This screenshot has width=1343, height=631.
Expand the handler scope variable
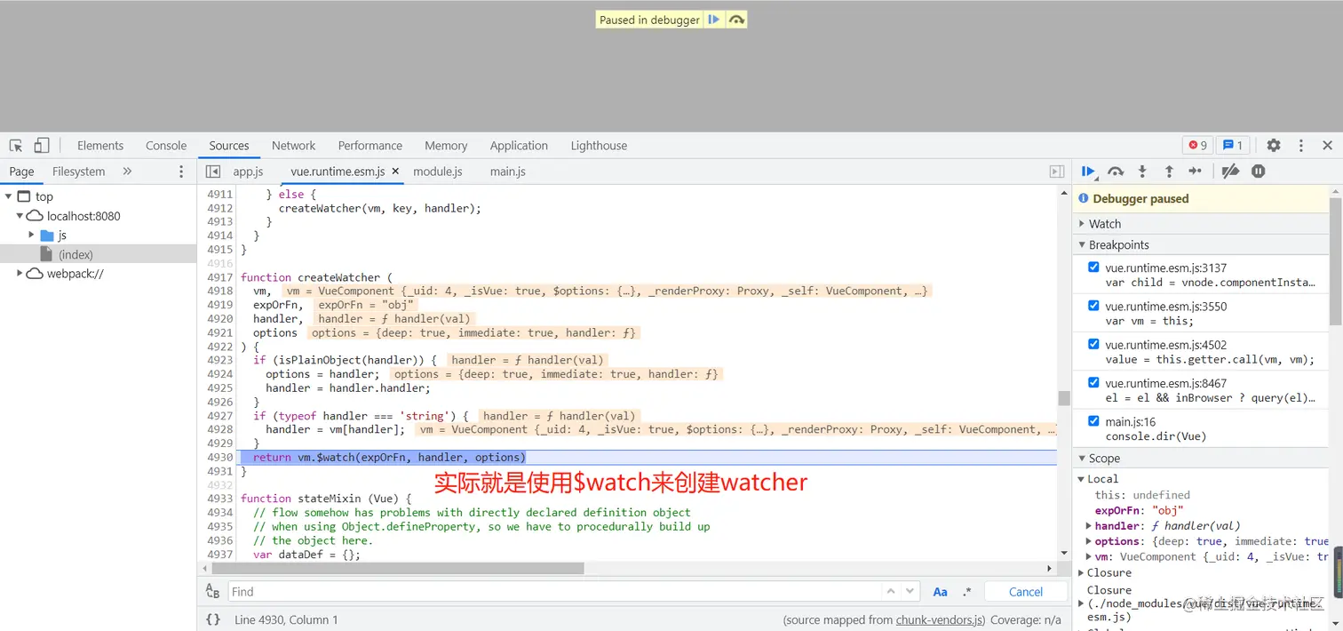tap(1090, 526)
